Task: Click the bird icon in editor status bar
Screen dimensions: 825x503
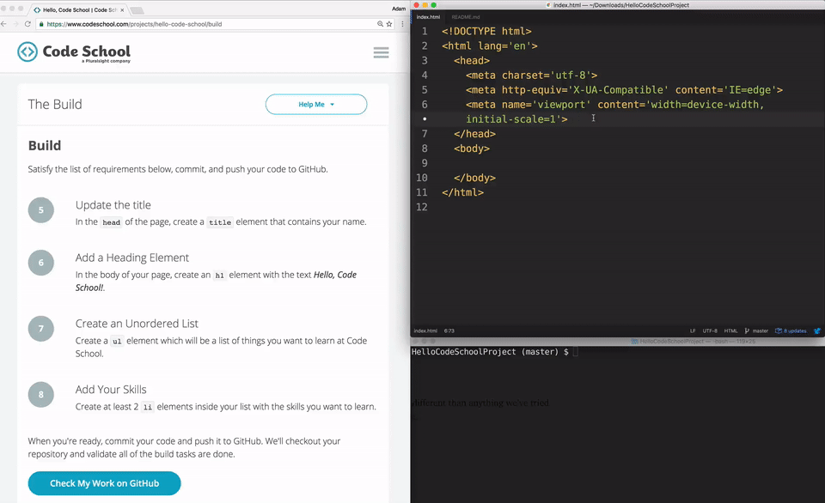Action: point(817,330)
